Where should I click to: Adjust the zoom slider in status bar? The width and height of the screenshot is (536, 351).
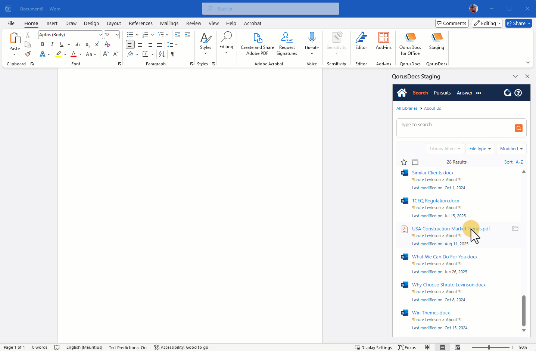pos(489,347)
